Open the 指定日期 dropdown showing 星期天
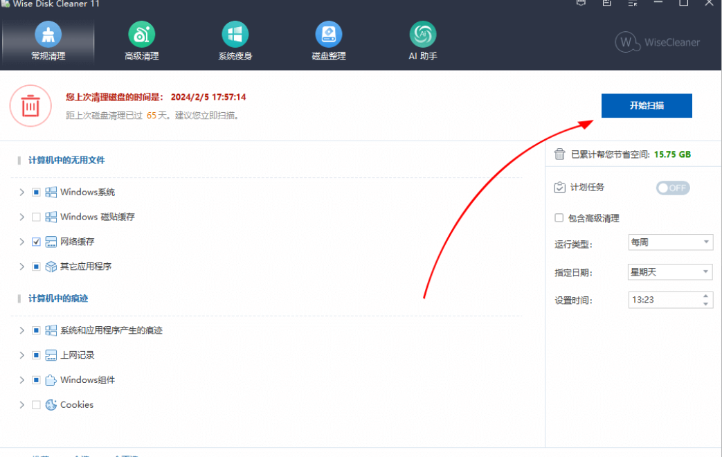 (670, 272)
